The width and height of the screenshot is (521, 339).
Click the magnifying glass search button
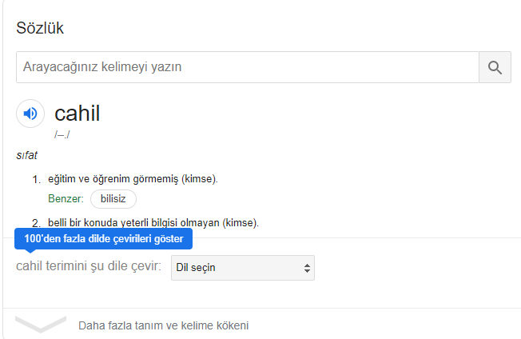pyautogui.click(x=495, y=67)
